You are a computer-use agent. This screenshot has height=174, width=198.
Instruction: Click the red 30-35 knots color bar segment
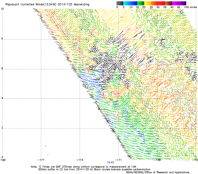point(162,3)
